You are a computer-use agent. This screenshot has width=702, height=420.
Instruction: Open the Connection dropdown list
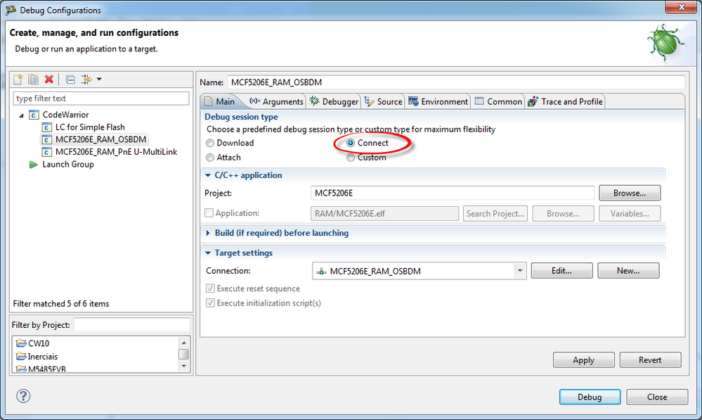point(520,271)
